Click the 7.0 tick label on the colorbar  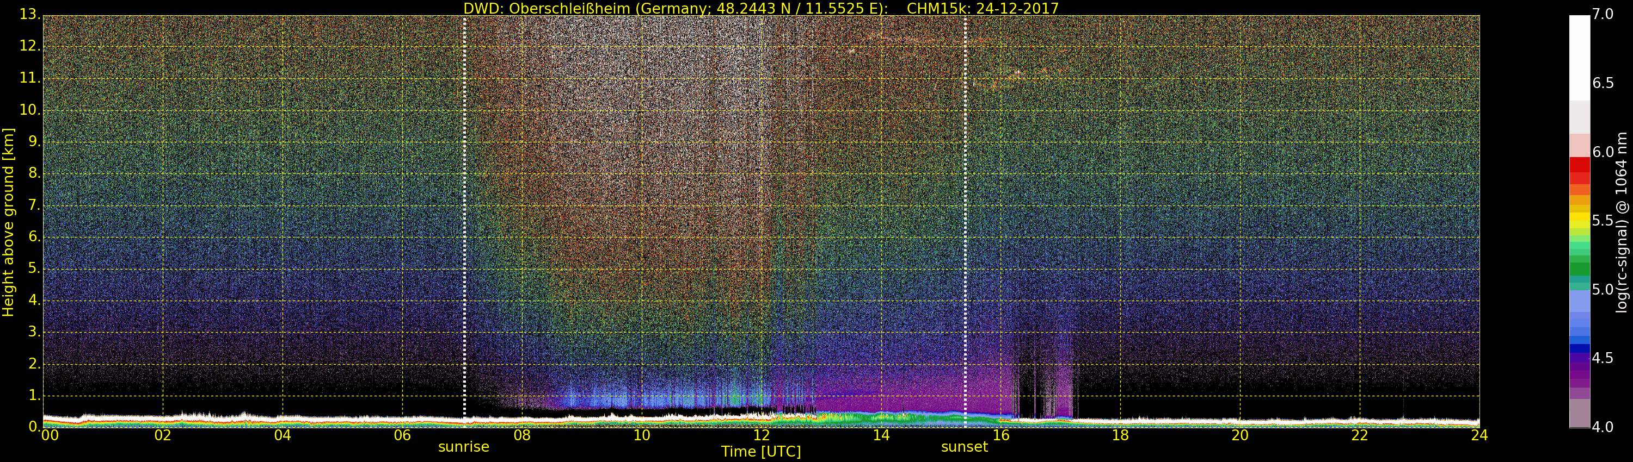click(1603, 15)
